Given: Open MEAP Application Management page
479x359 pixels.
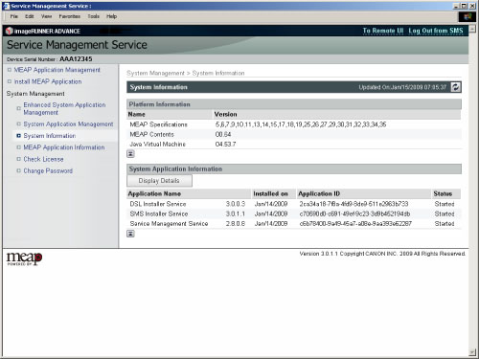Looking at the screenshot, I should click(57, 70).
